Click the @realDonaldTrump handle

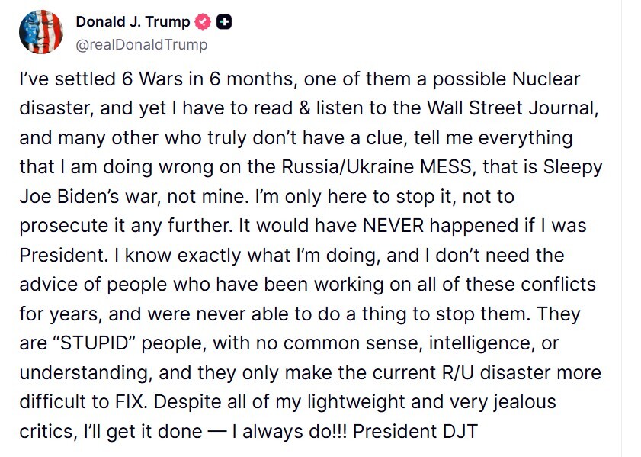141,45
